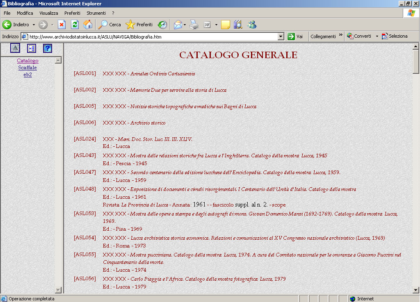Click the middle index icon in the left frame
This screenshot has height=302, width=420.
coord(32,48)
